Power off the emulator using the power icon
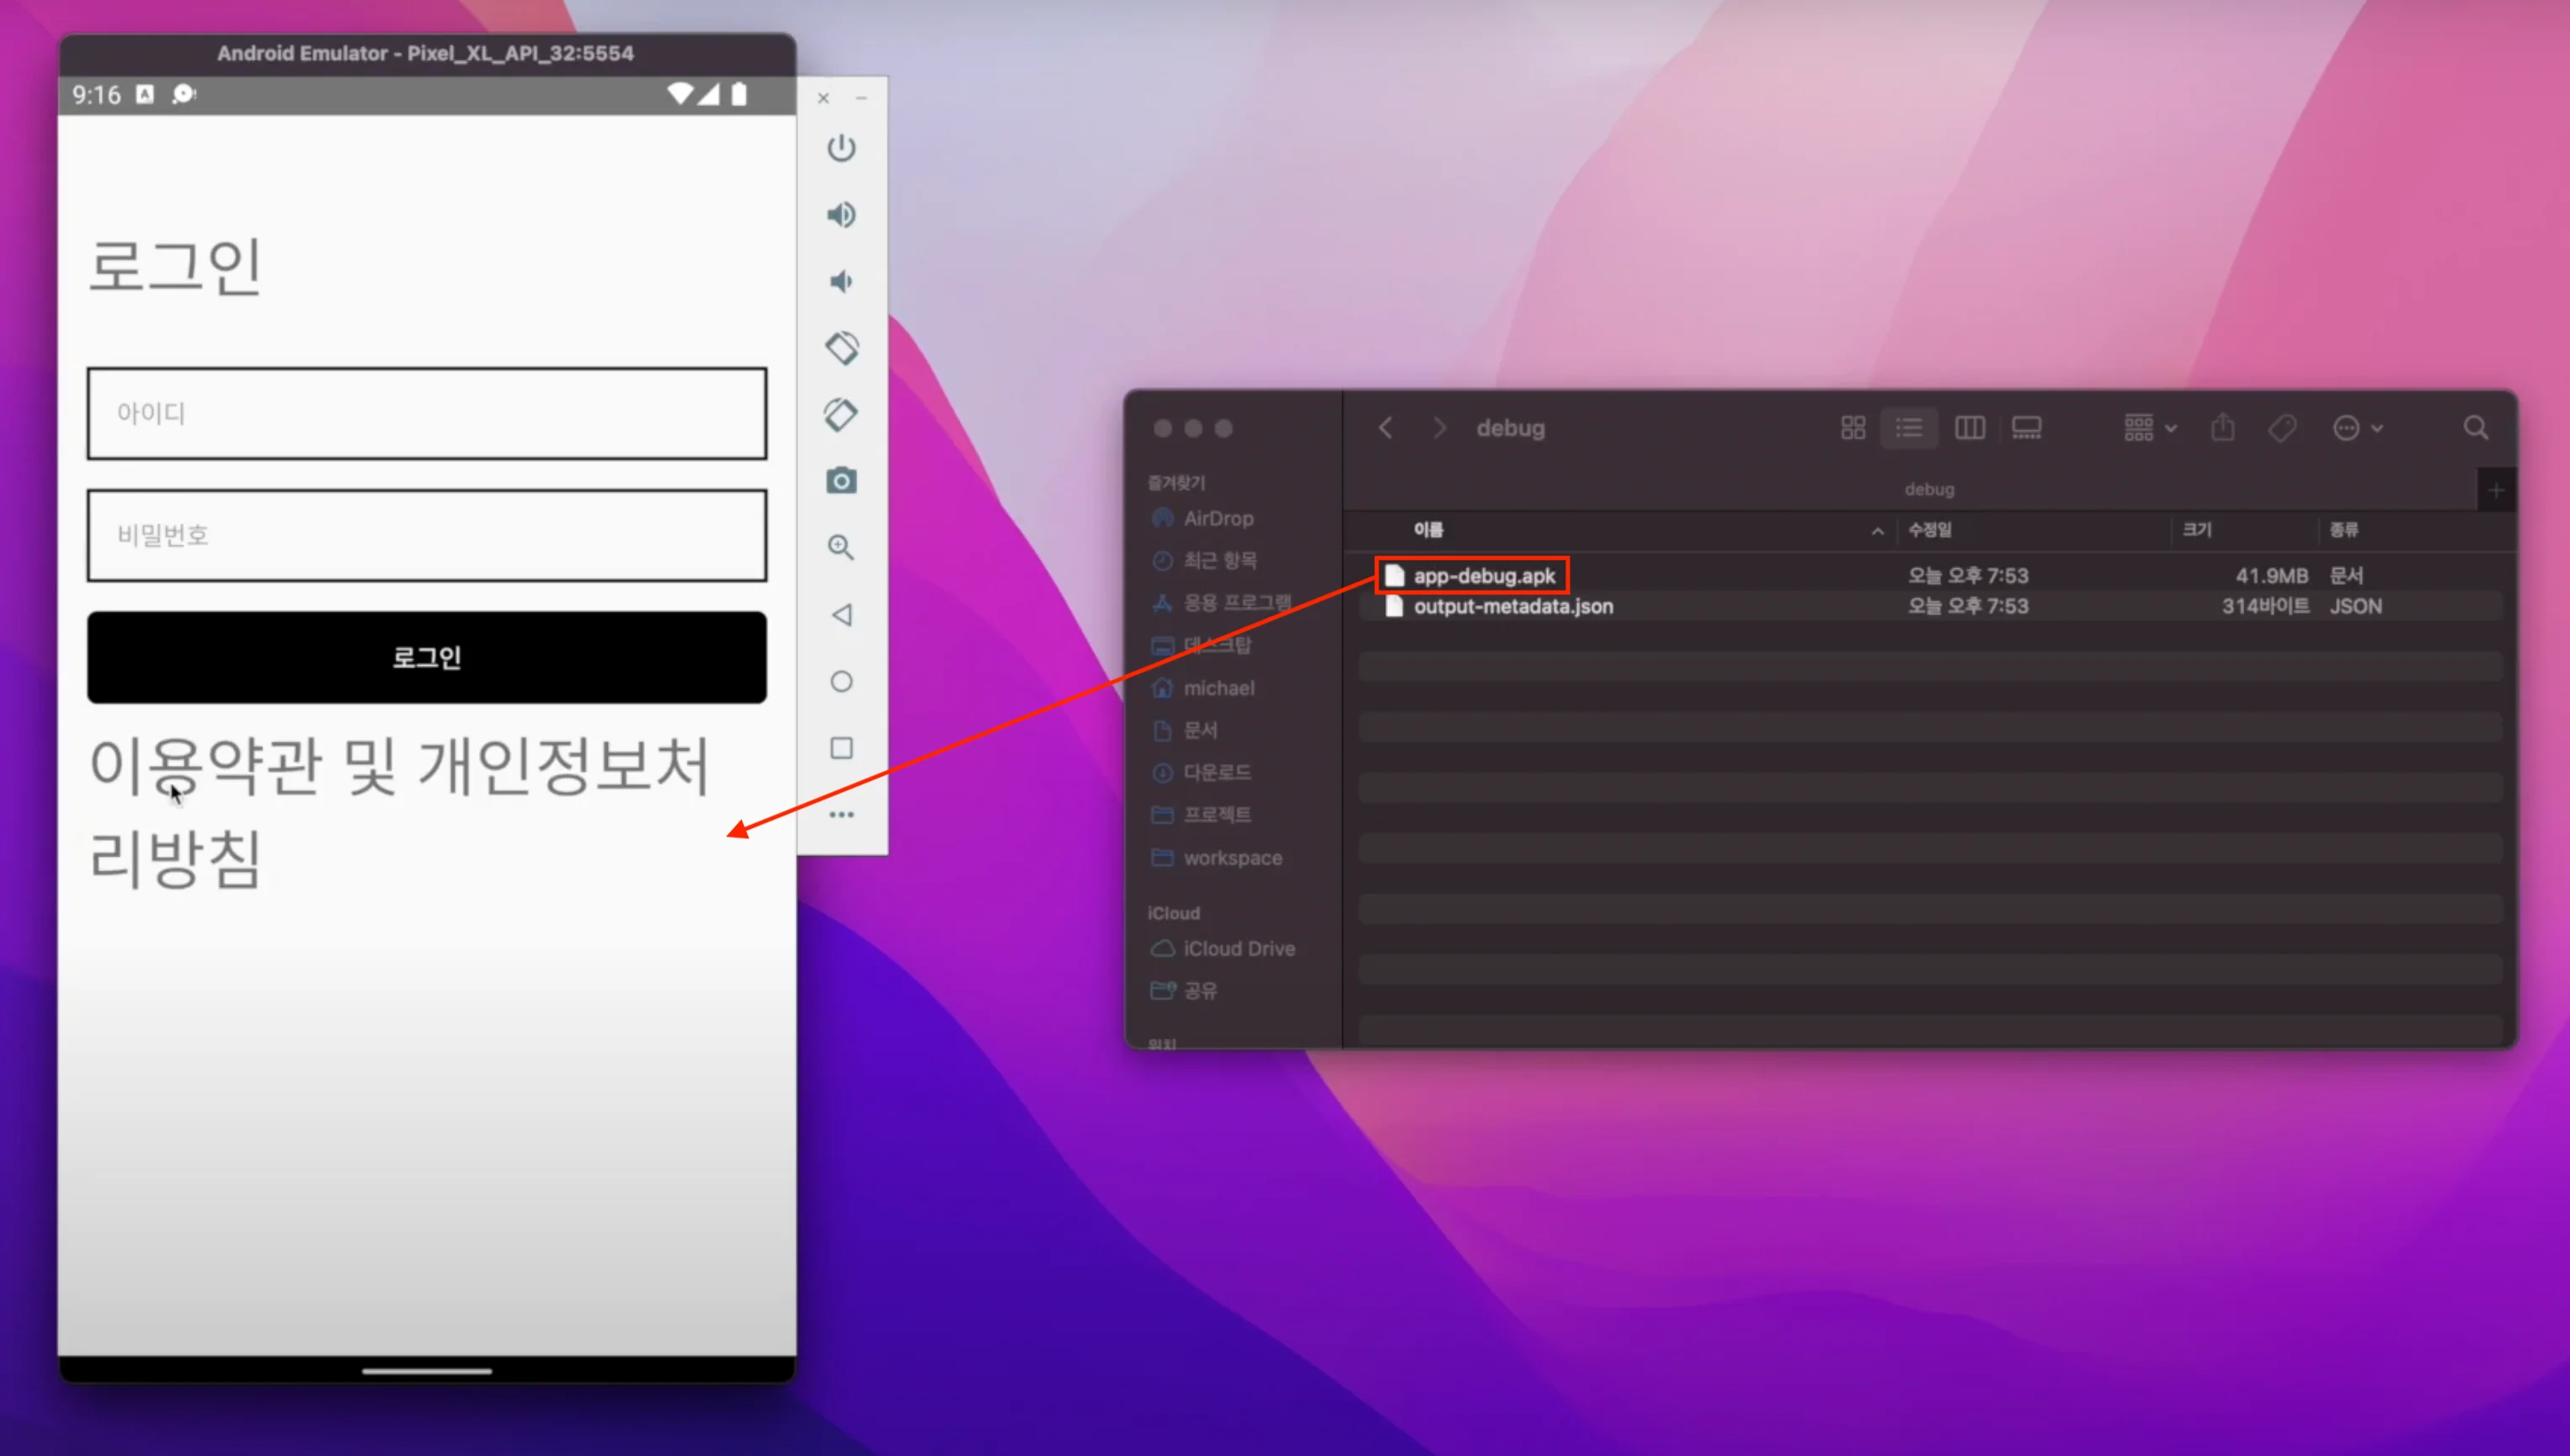 click(x=841, y=147)
